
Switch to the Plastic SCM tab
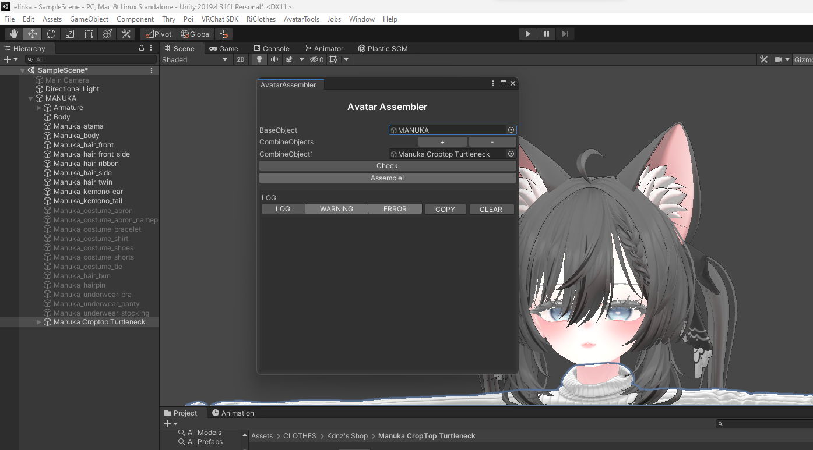point(383,48)
